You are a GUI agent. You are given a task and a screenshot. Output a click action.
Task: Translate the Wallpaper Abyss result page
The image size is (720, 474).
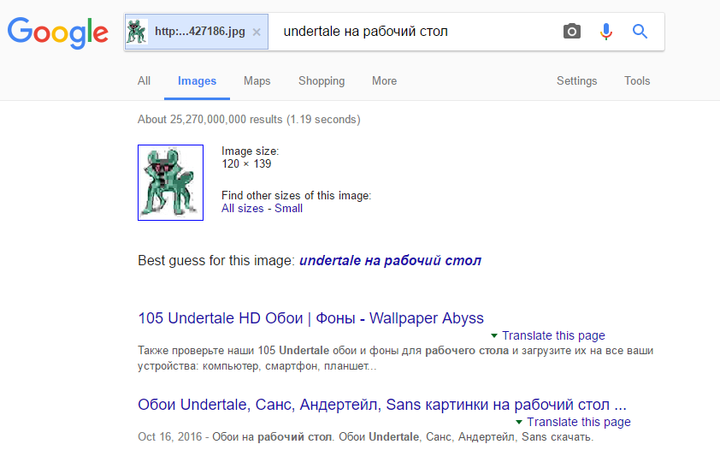tap(553, 335)
